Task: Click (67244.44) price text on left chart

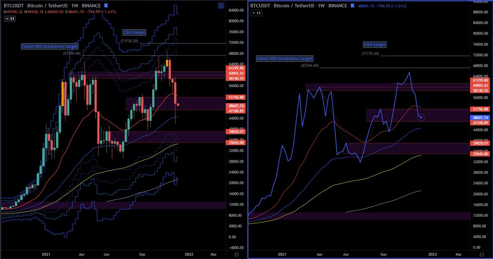Action: click(x=72, y=52)
